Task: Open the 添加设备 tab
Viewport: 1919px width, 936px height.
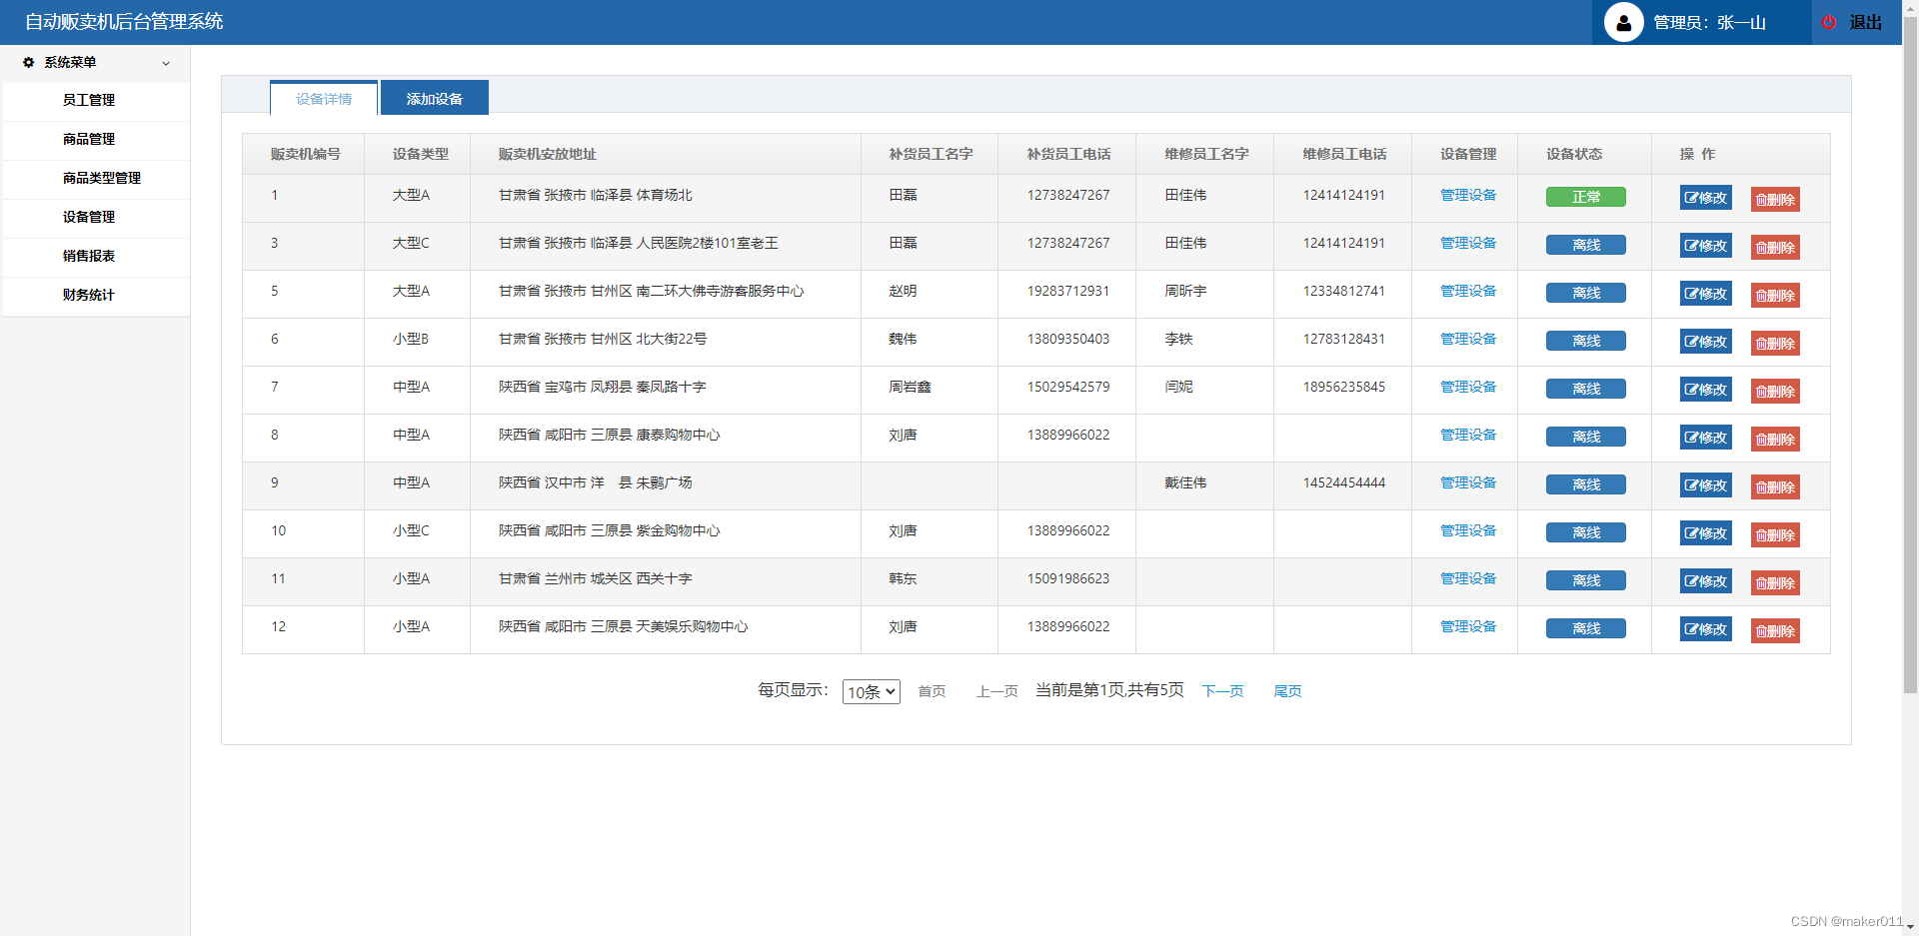Action: tap(435, 98)
